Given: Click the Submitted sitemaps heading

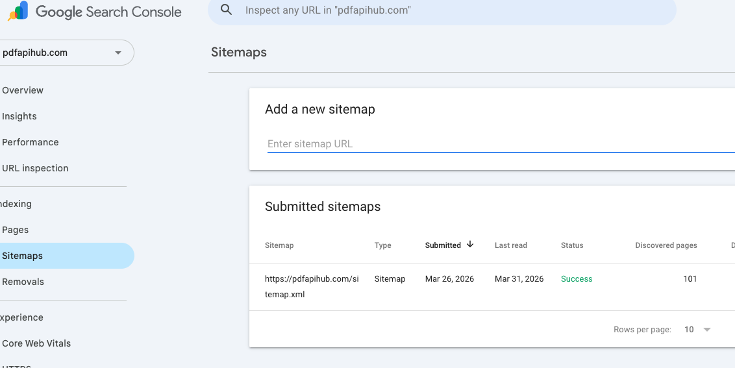Looking at the screenshot, I should (323, 207).
